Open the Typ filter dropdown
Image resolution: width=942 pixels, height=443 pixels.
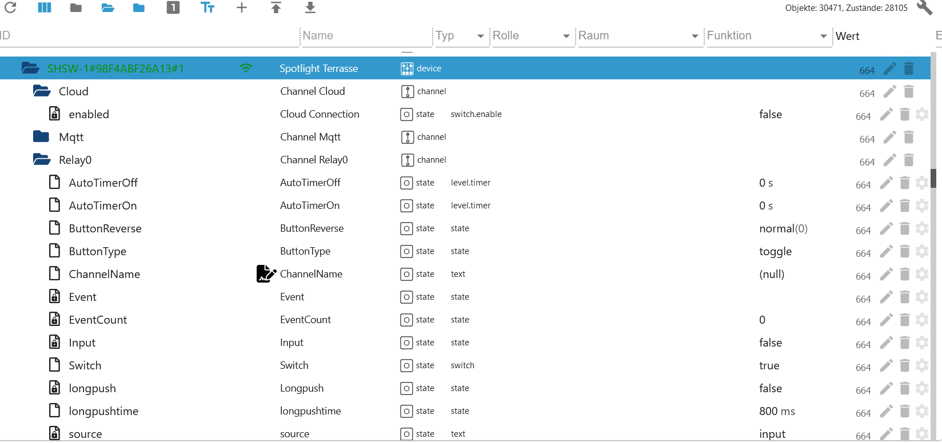pyautogui.click(x=480, y=36)
